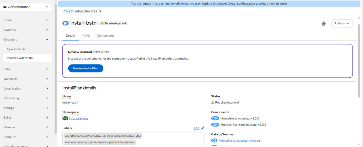The image size is (363, 147).
Task: Expand the Observe navigation section
Action: point(26,127)
